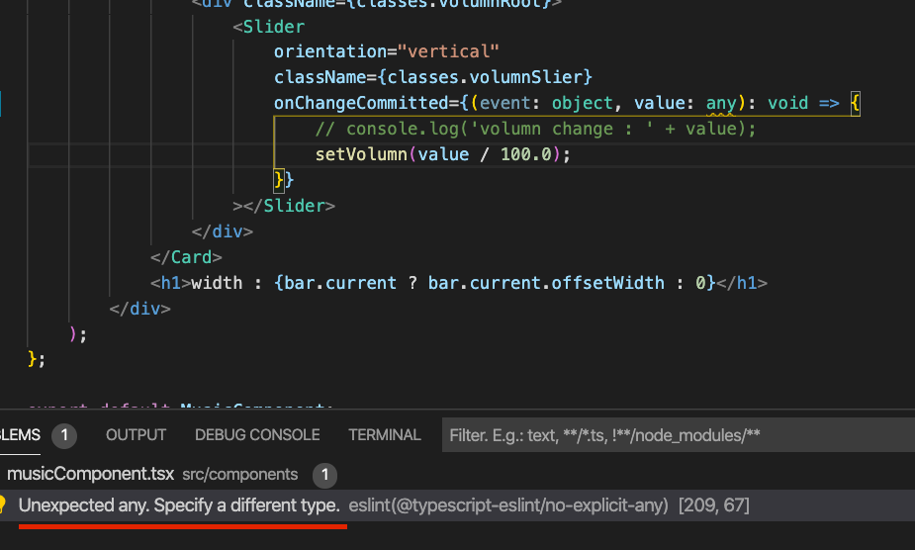Open the DEBUG CONSOLE tab
This screenshot has width=915, height=550.
[257, 435]
